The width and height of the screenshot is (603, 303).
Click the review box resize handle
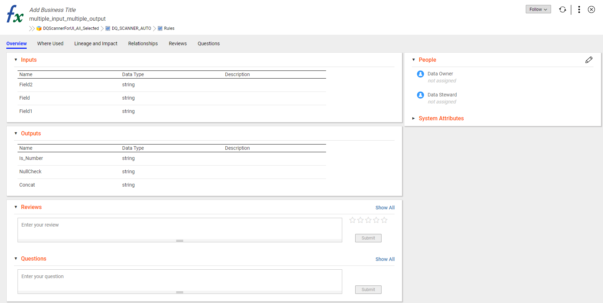[x=180, y=241]
